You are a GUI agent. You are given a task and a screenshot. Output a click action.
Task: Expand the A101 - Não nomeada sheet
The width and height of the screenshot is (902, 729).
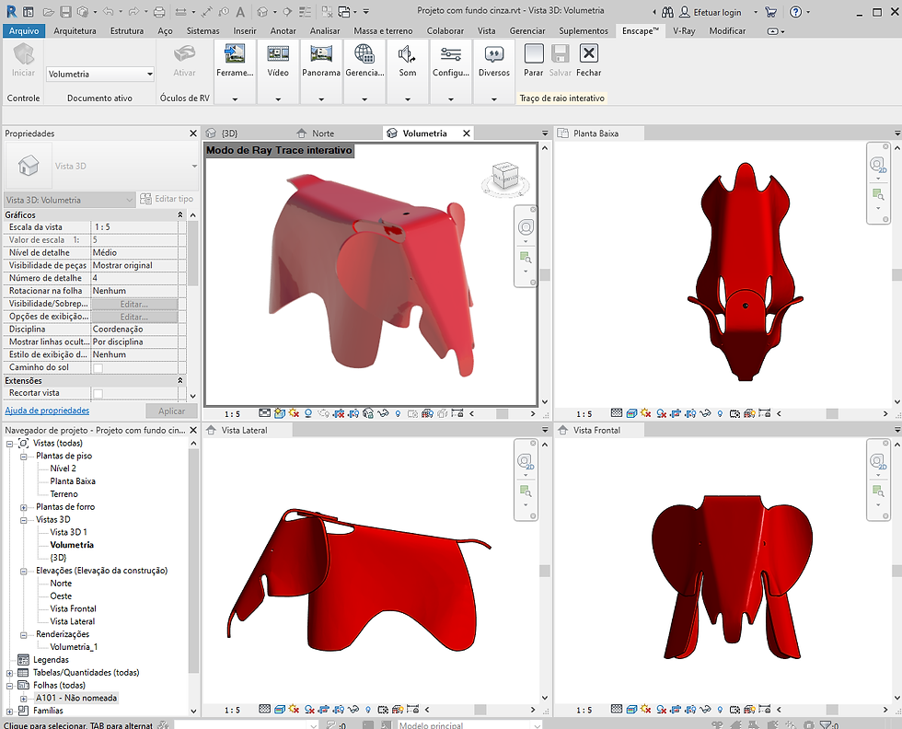24,699
